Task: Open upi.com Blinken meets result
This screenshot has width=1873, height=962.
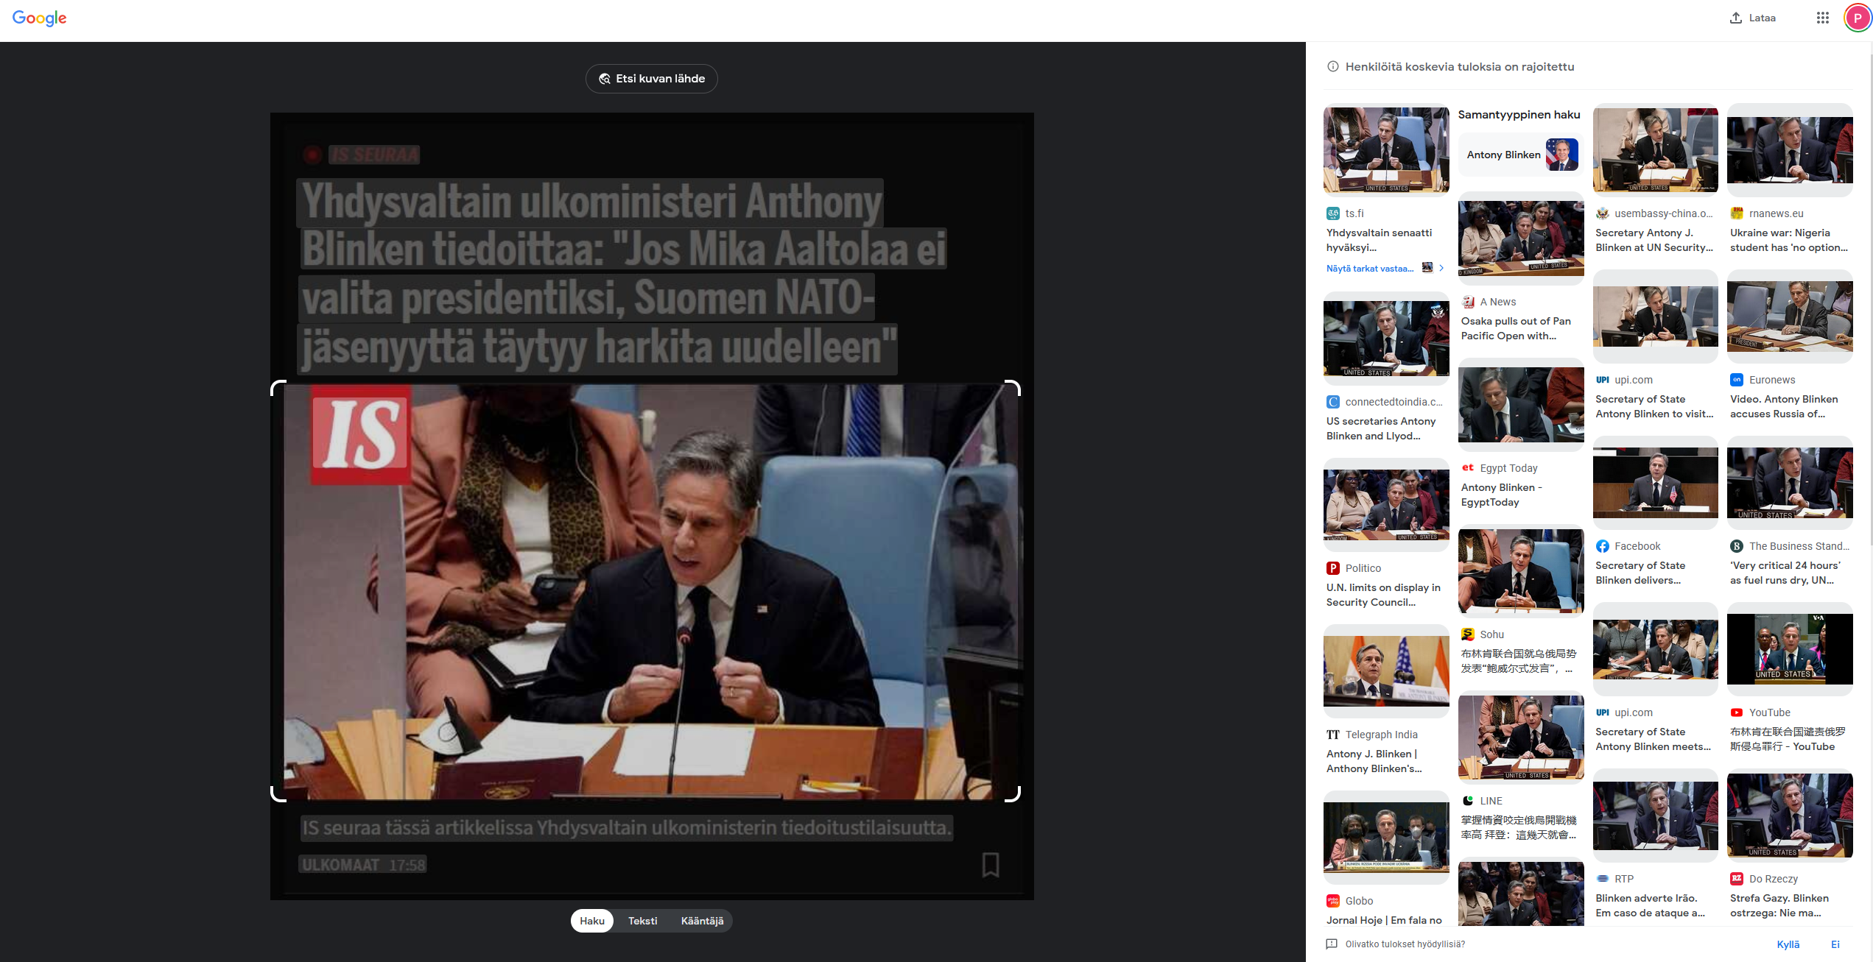Action: click(1654, 739)
